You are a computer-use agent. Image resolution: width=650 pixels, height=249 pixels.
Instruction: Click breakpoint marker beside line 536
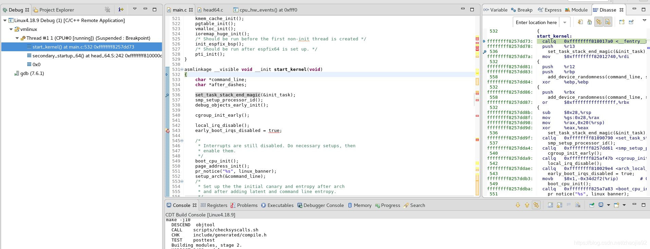pos(167,95)
